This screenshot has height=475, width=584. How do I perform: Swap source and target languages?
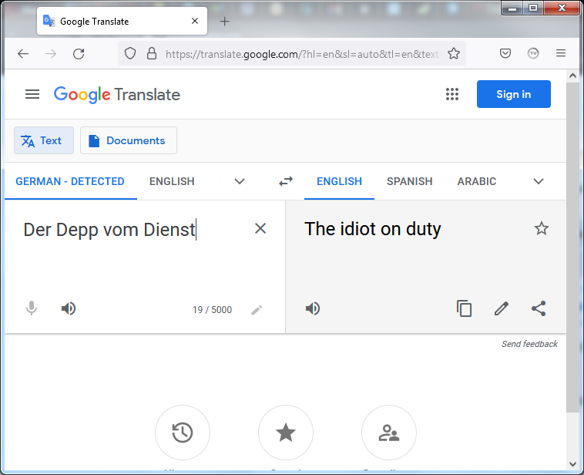point(286,181)
